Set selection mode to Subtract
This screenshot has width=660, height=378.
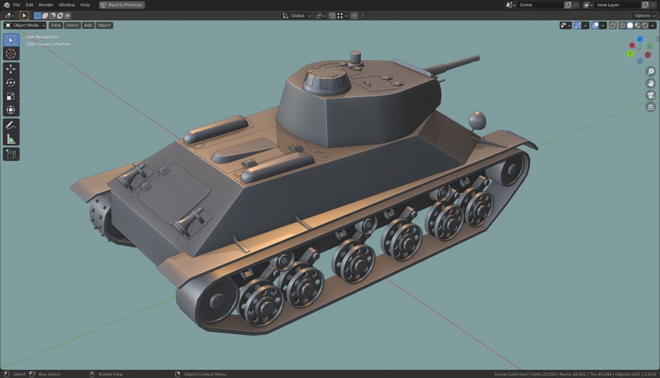[53, 15]
